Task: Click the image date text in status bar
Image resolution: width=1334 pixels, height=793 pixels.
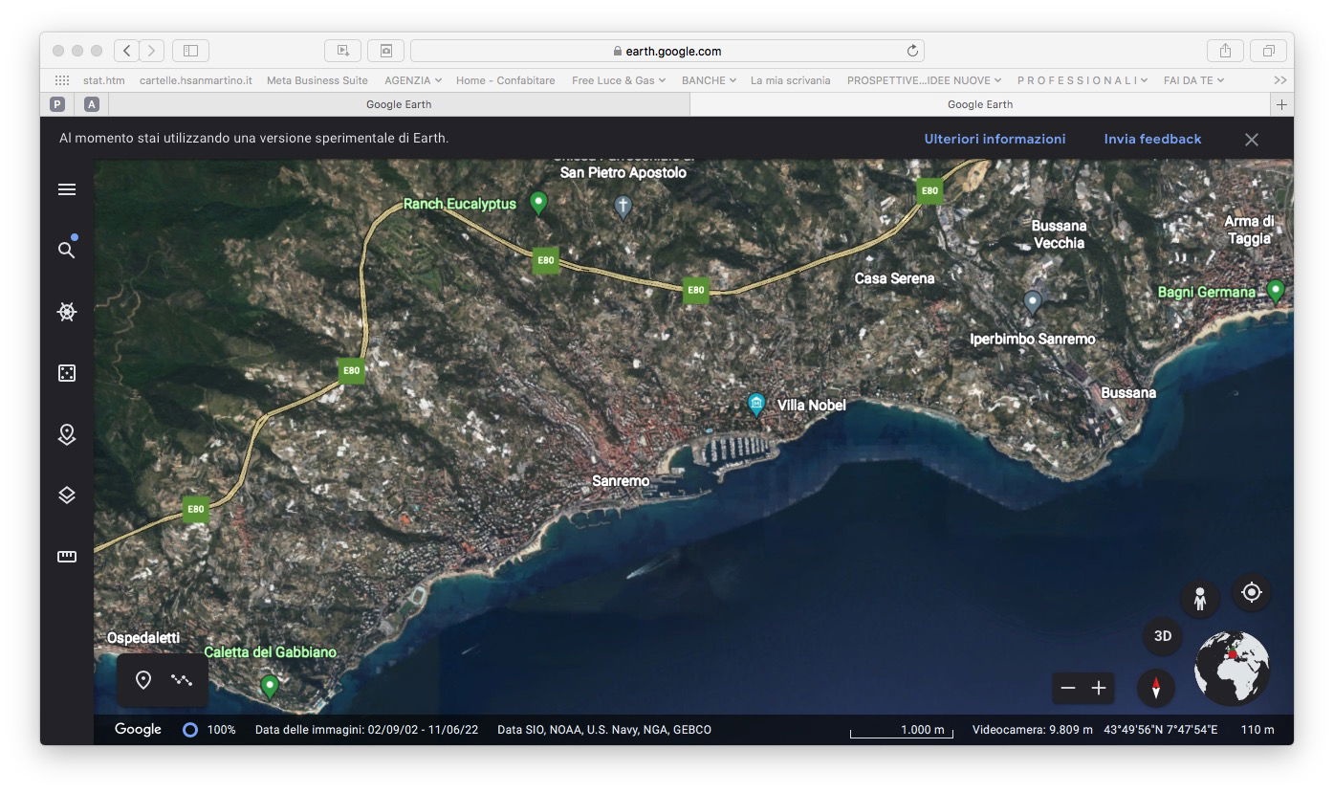Action: click(366, 730)
